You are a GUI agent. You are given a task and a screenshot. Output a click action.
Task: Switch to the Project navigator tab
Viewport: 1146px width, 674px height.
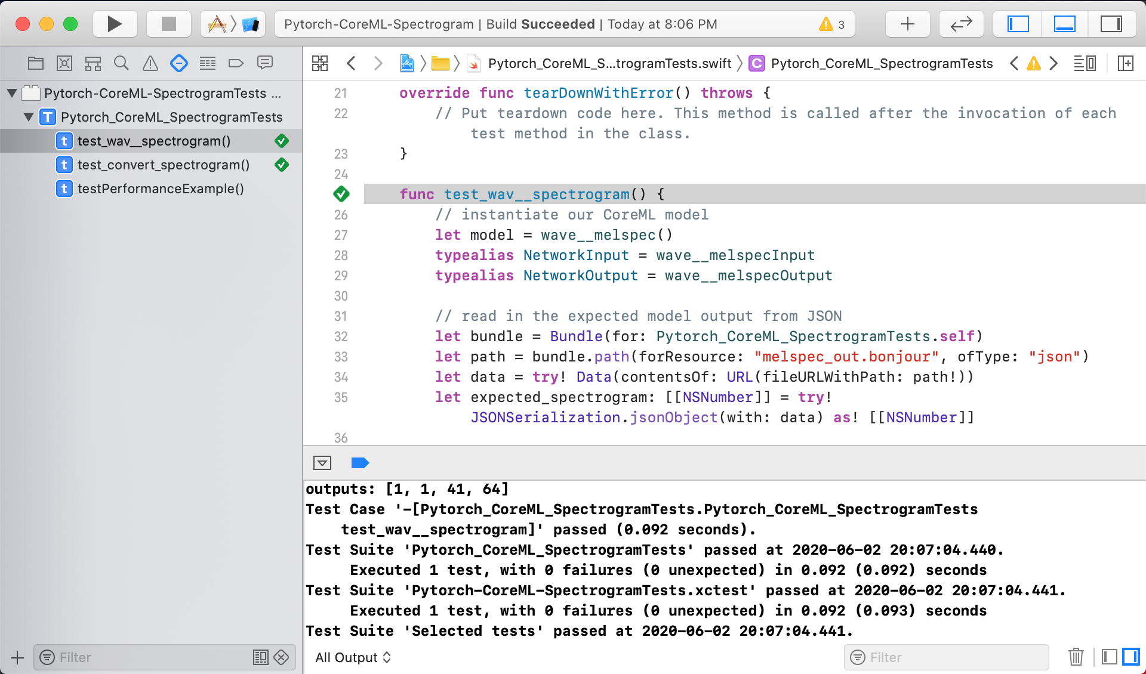point(36,63)
